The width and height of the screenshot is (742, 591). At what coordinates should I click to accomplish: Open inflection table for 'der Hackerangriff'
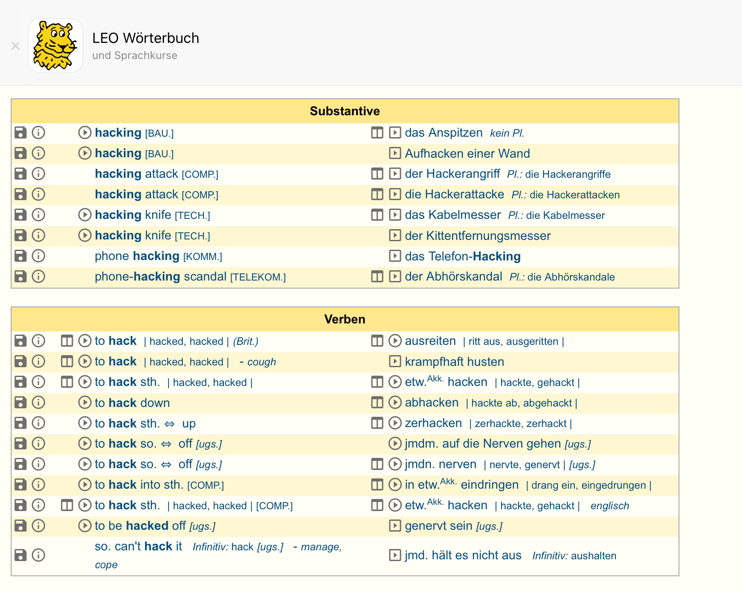[377, 174]
